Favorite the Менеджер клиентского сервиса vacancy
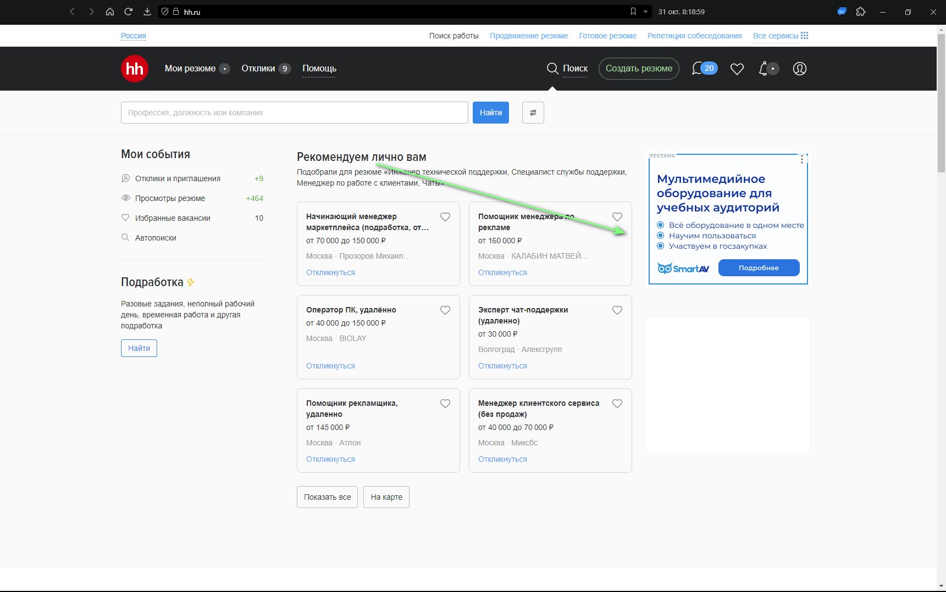The width and height of the screenshot is (946, 592). [617, 403]
